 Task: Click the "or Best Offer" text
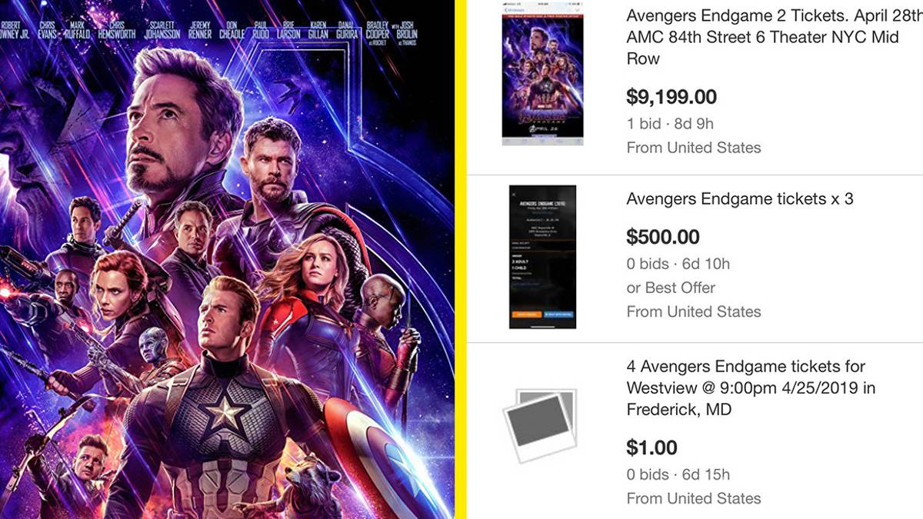pos(671,288)
